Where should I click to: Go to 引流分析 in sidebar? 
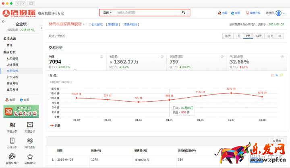click(12, 77)
